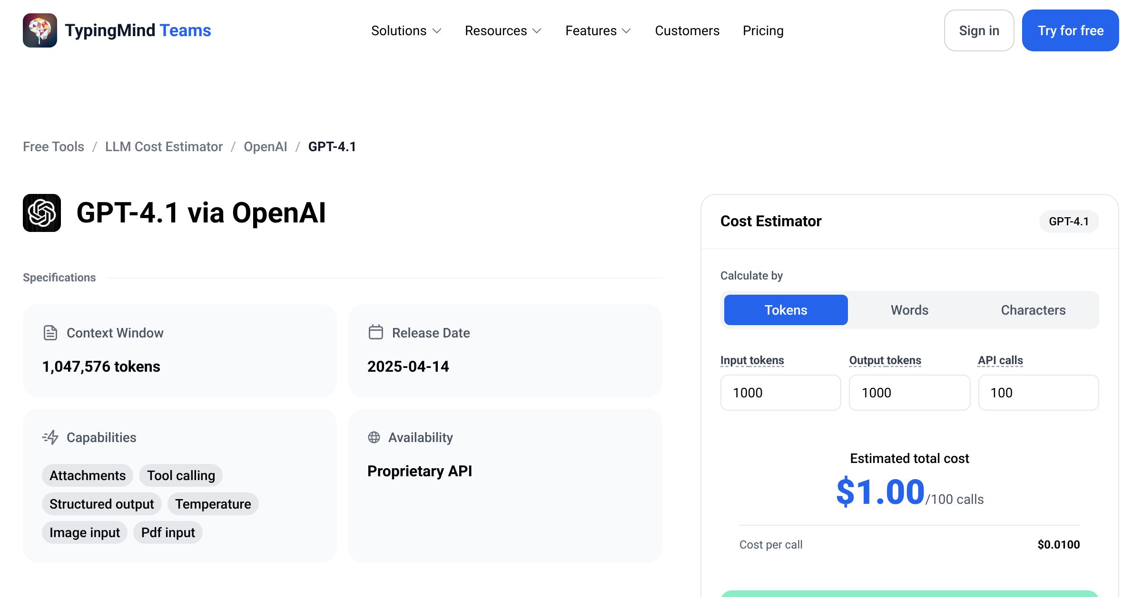
Task: Click the OpenAI logo beside the GPT-4.1 heading
Action: click(42, 213)
